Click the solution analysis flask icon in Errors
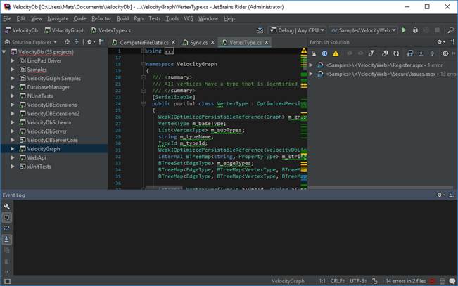The width and height of the screenshot is (458, 286). (x=314, y=53)
